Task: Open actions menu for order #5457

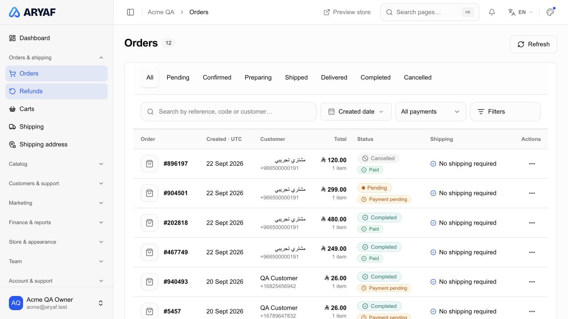Action: pyautogui.click(x=532, y=311)
